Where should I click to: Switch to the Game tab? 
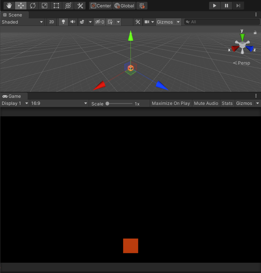[x=12, y=96]
